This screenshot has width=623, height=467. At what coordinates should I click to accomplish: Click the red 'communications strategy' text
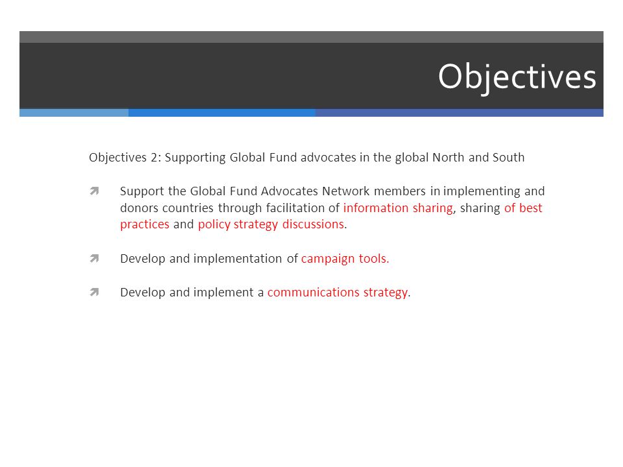[337, 293]
